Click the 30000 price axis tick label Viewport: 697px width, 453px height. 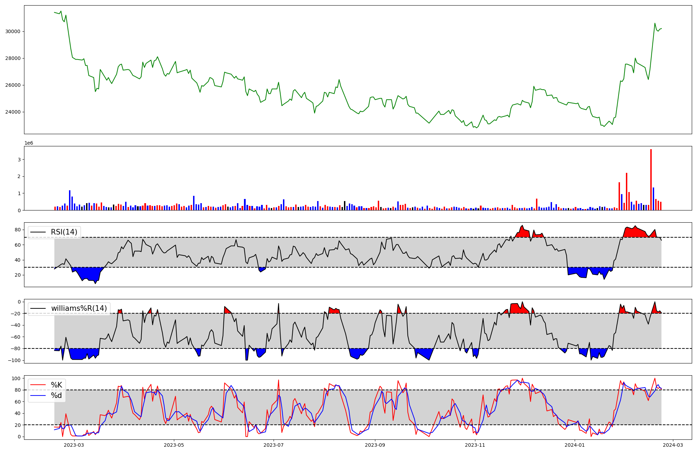click(x=13, y=31)
